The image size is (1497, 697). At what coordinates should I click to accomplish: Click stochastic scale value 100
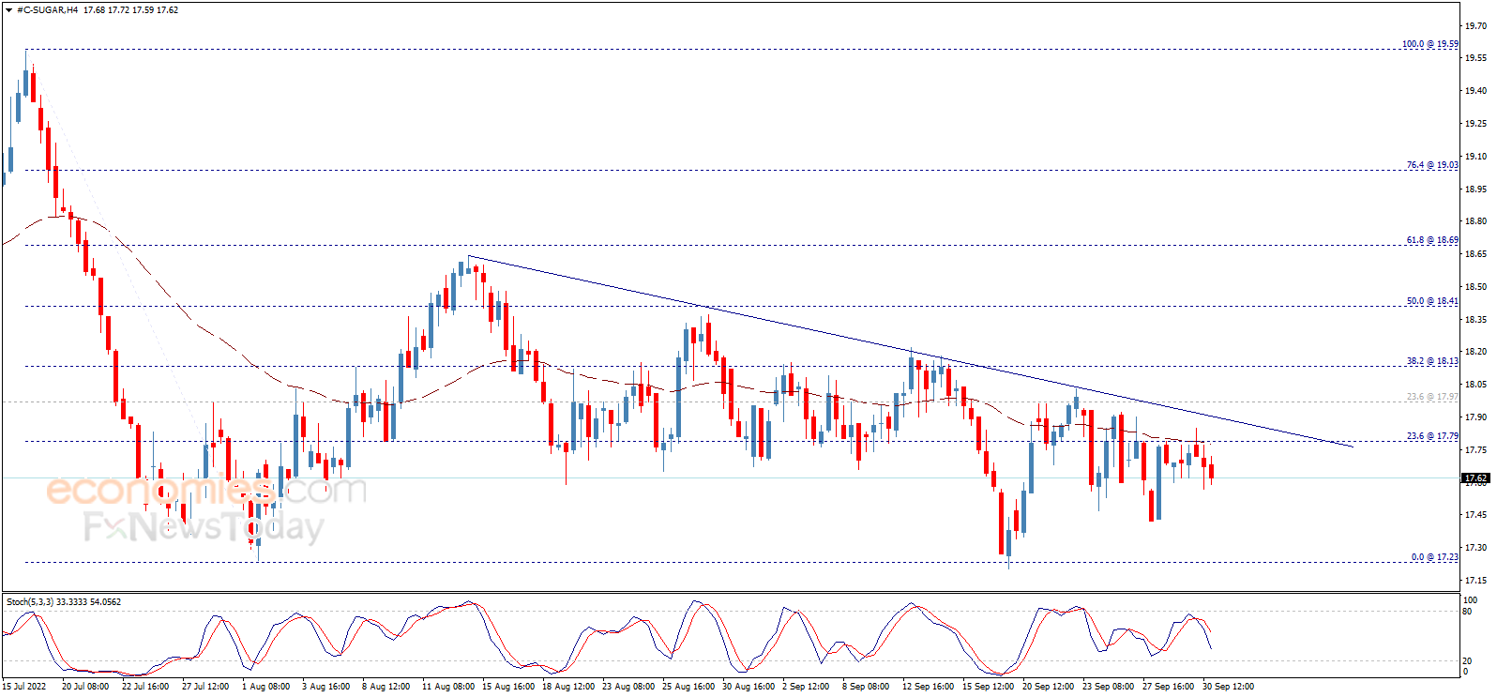[x=1471, y=600]
